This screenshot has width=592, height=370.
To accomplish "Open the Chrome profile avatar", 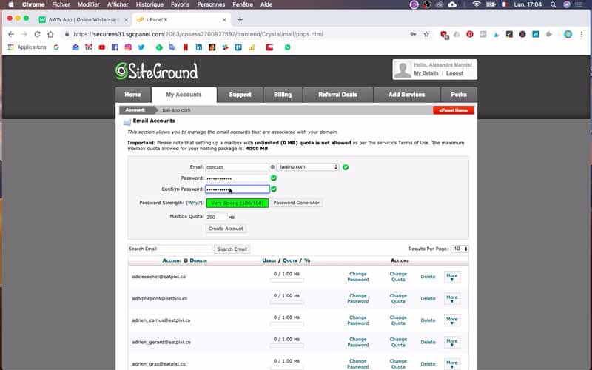I will (568, 34).
